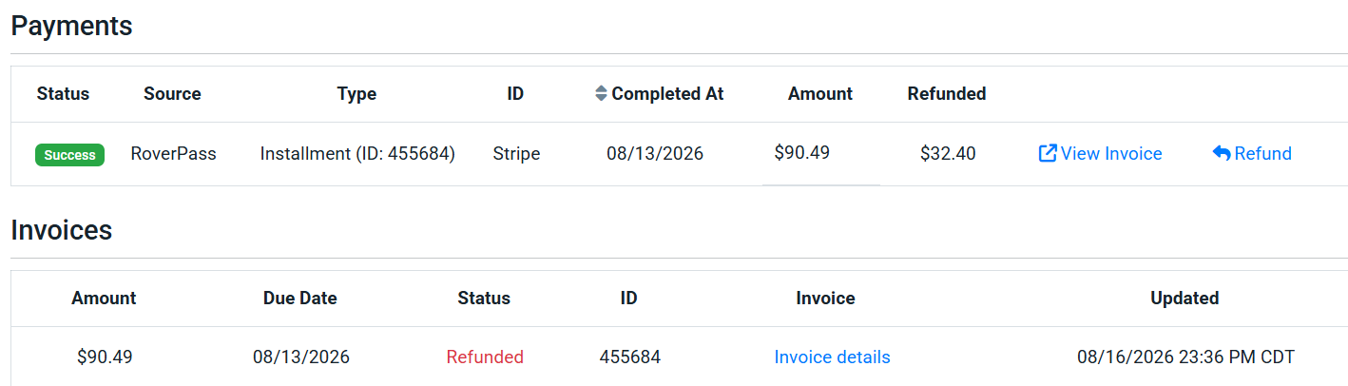Click the payments Amount column header
Image resolution: width=1348 pixels, height=386 pixels.
(x=820, y=93)
